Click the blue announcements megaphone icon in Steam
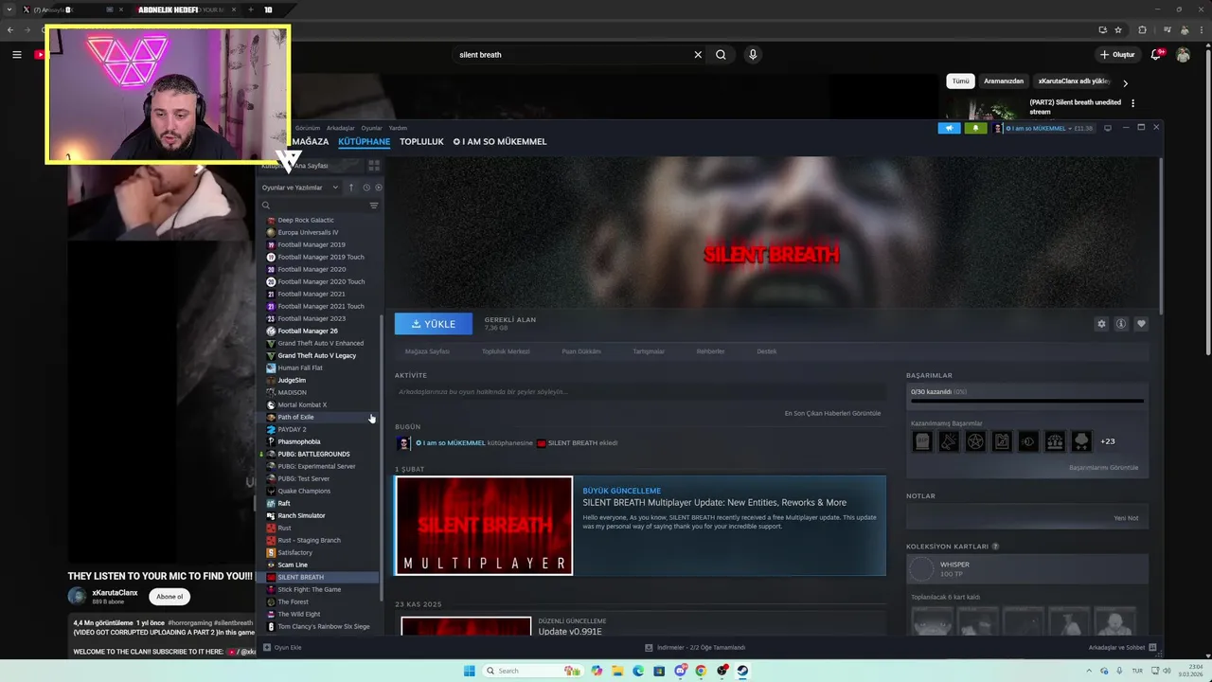The width and height of the screenshot is (1212, 682). [949, 128]
